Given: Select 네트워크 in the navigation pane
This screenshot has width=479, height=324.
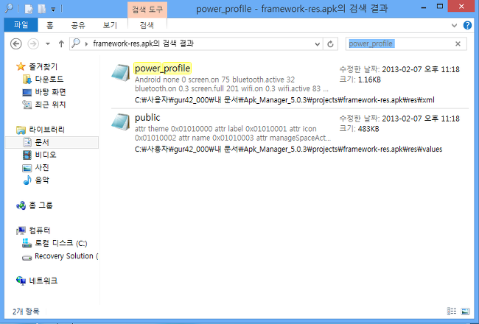Looking at the screenshot, I should click(x=43, y=281).
